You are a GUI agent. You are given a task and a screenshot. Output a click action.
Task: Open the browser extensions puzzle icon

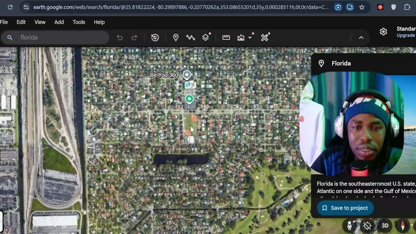pyautogui.click(x=407, y=7)
